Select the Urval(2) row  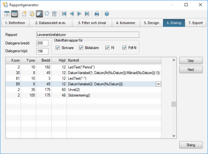point(83,89)
